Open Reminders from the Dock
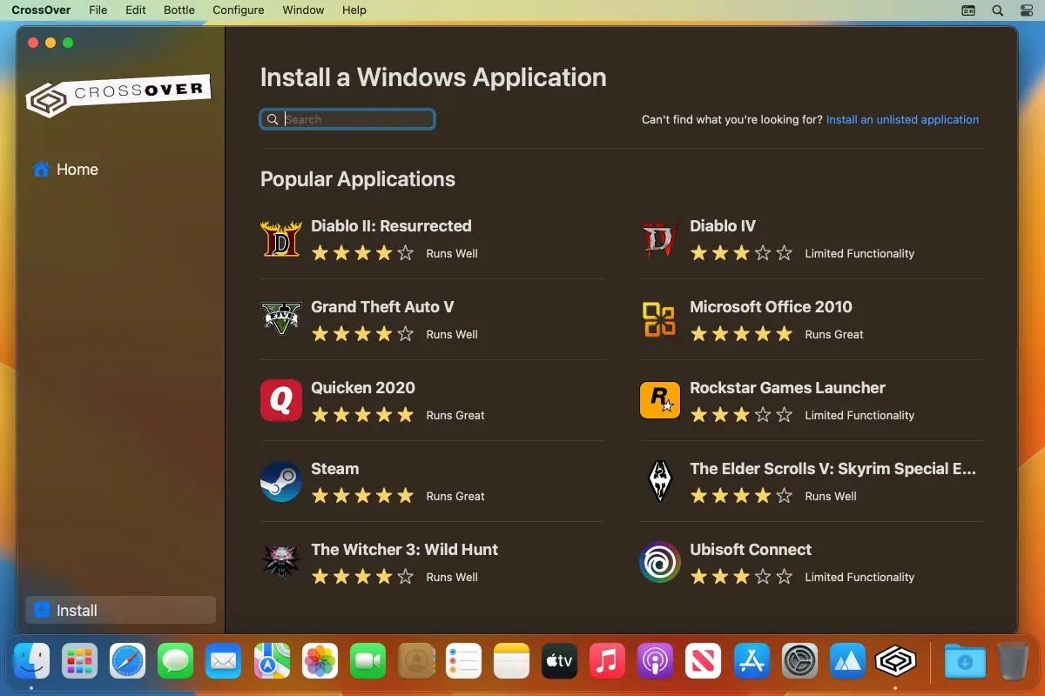 (463, 662)
